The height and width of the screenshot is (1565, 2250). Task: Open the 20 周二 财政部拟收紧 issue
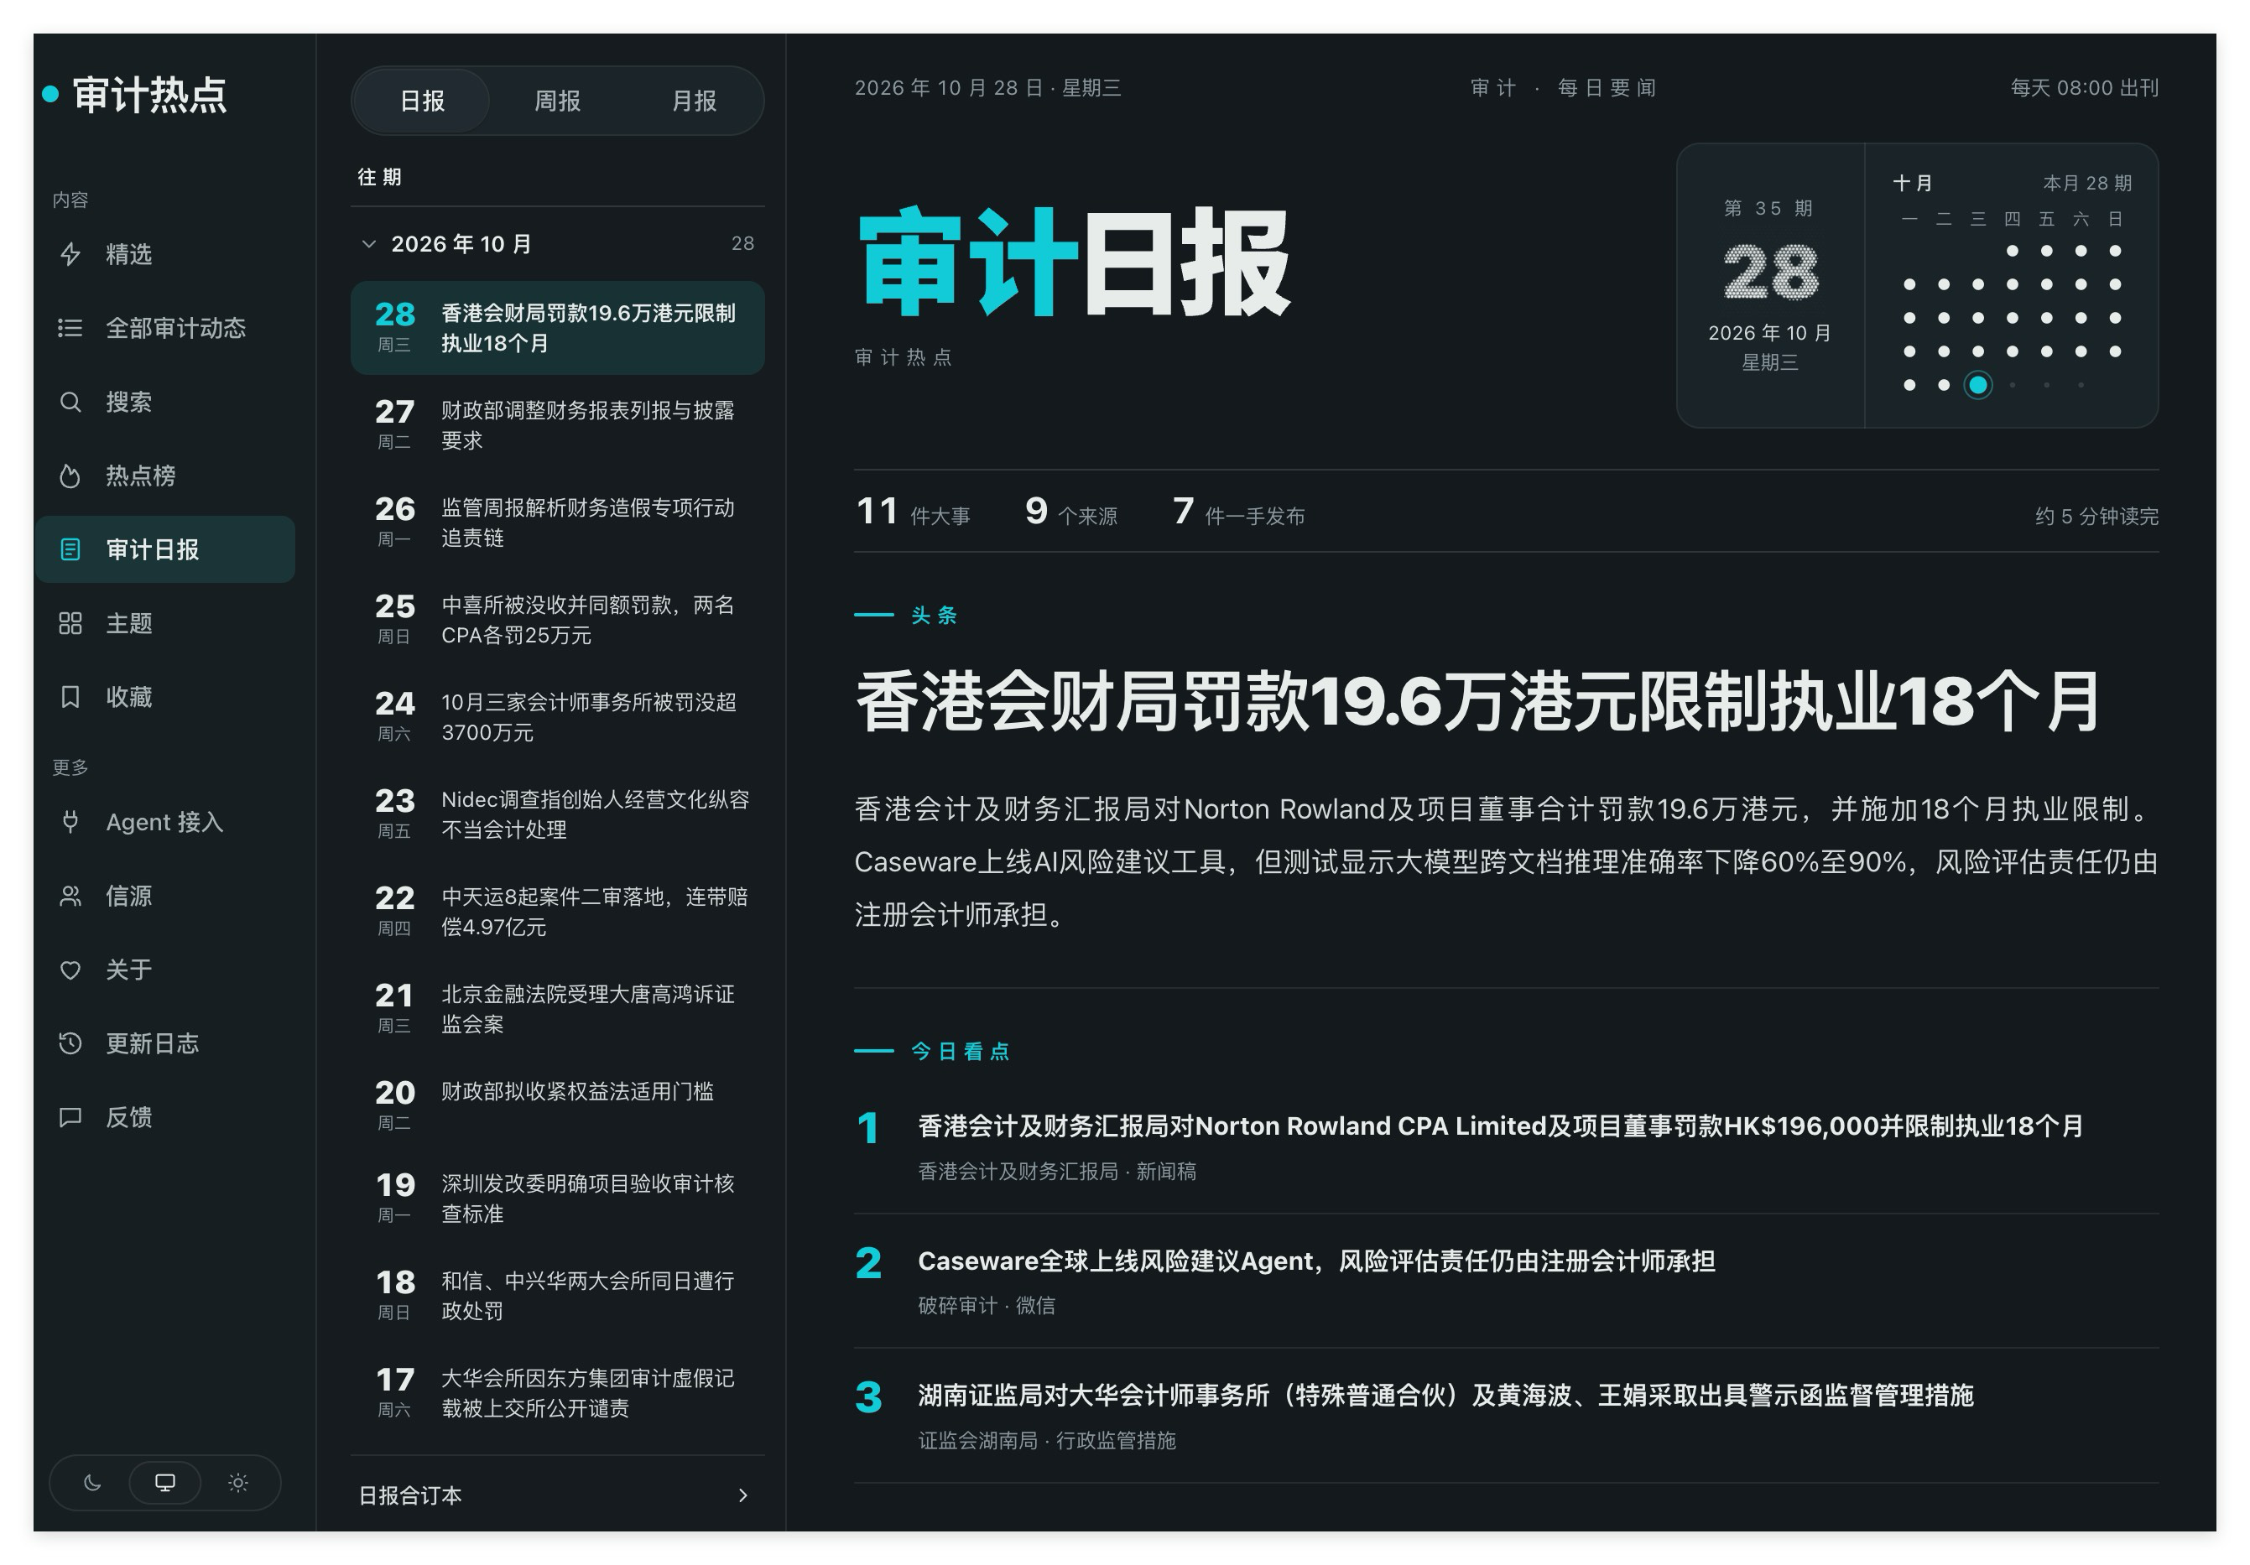coord(558,1104)
